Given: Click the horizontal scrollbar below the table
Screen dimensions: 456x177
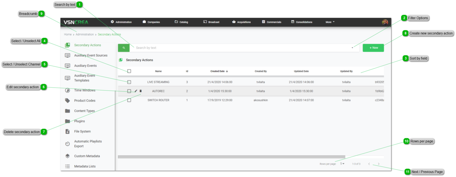Looking at the screenshot, I should click(231, 157).
